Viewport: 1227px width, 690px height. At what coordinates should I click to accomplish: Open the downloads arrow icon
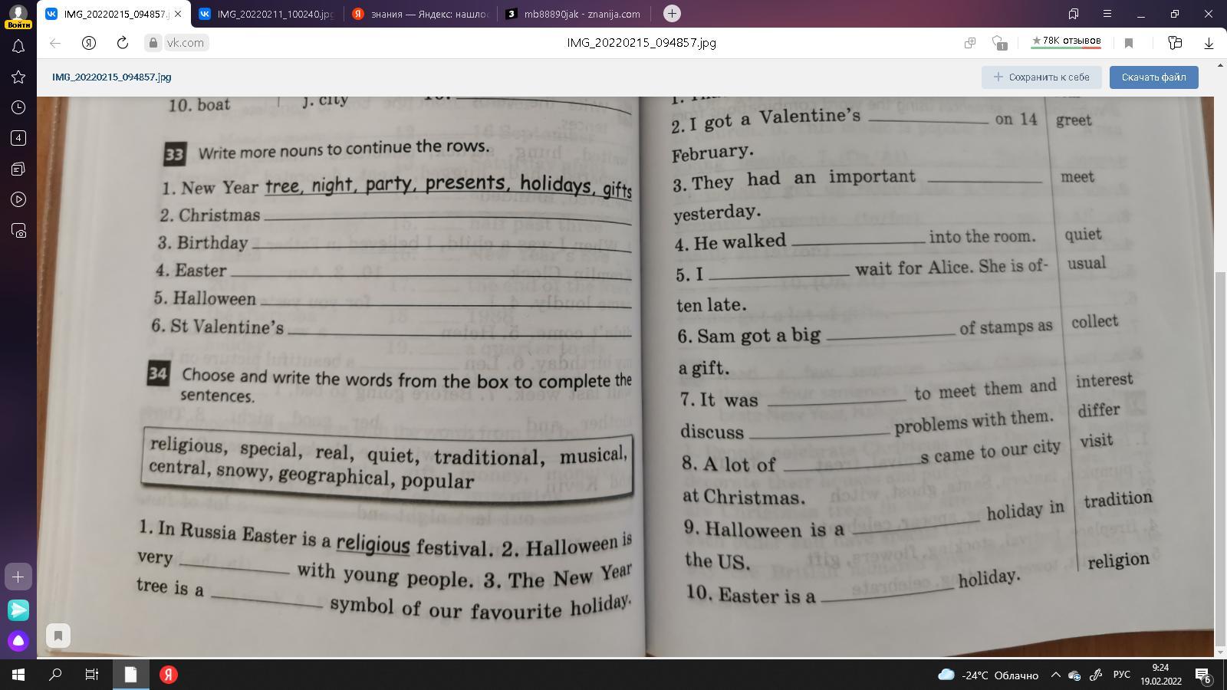click(1209, 43)
